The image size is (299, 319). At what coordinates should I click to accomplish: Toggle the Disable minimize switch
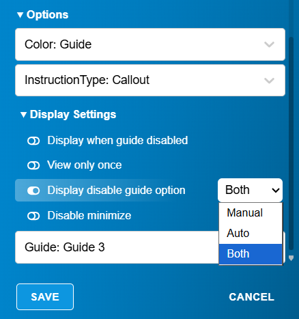[33, 216]
